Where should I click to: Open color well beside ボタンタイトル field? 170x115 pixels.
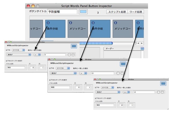(83, 12)
